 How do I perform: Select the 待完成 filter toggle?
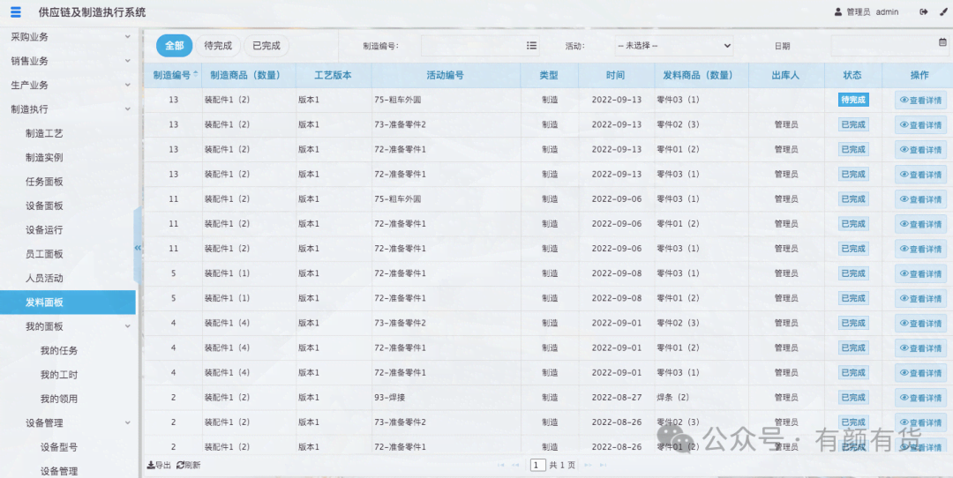[x=218, y=46]
